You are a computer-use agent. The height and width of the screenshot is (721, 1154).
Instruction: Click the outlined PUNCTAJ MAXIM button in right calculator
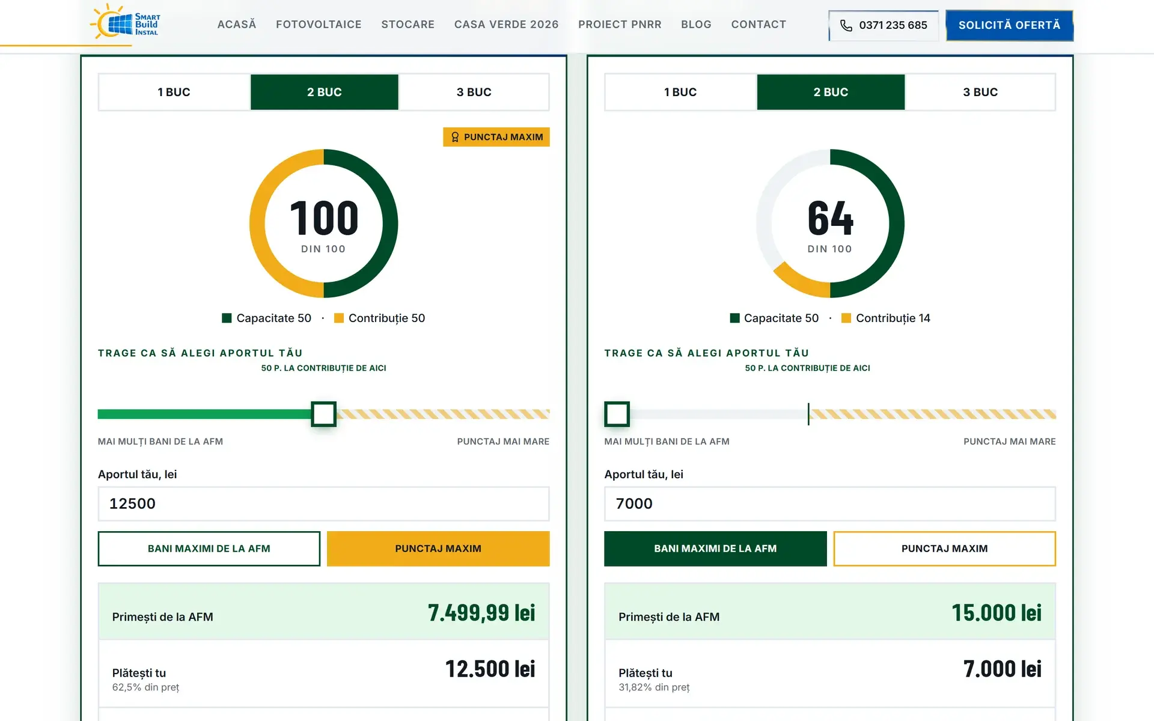(944, 549)
